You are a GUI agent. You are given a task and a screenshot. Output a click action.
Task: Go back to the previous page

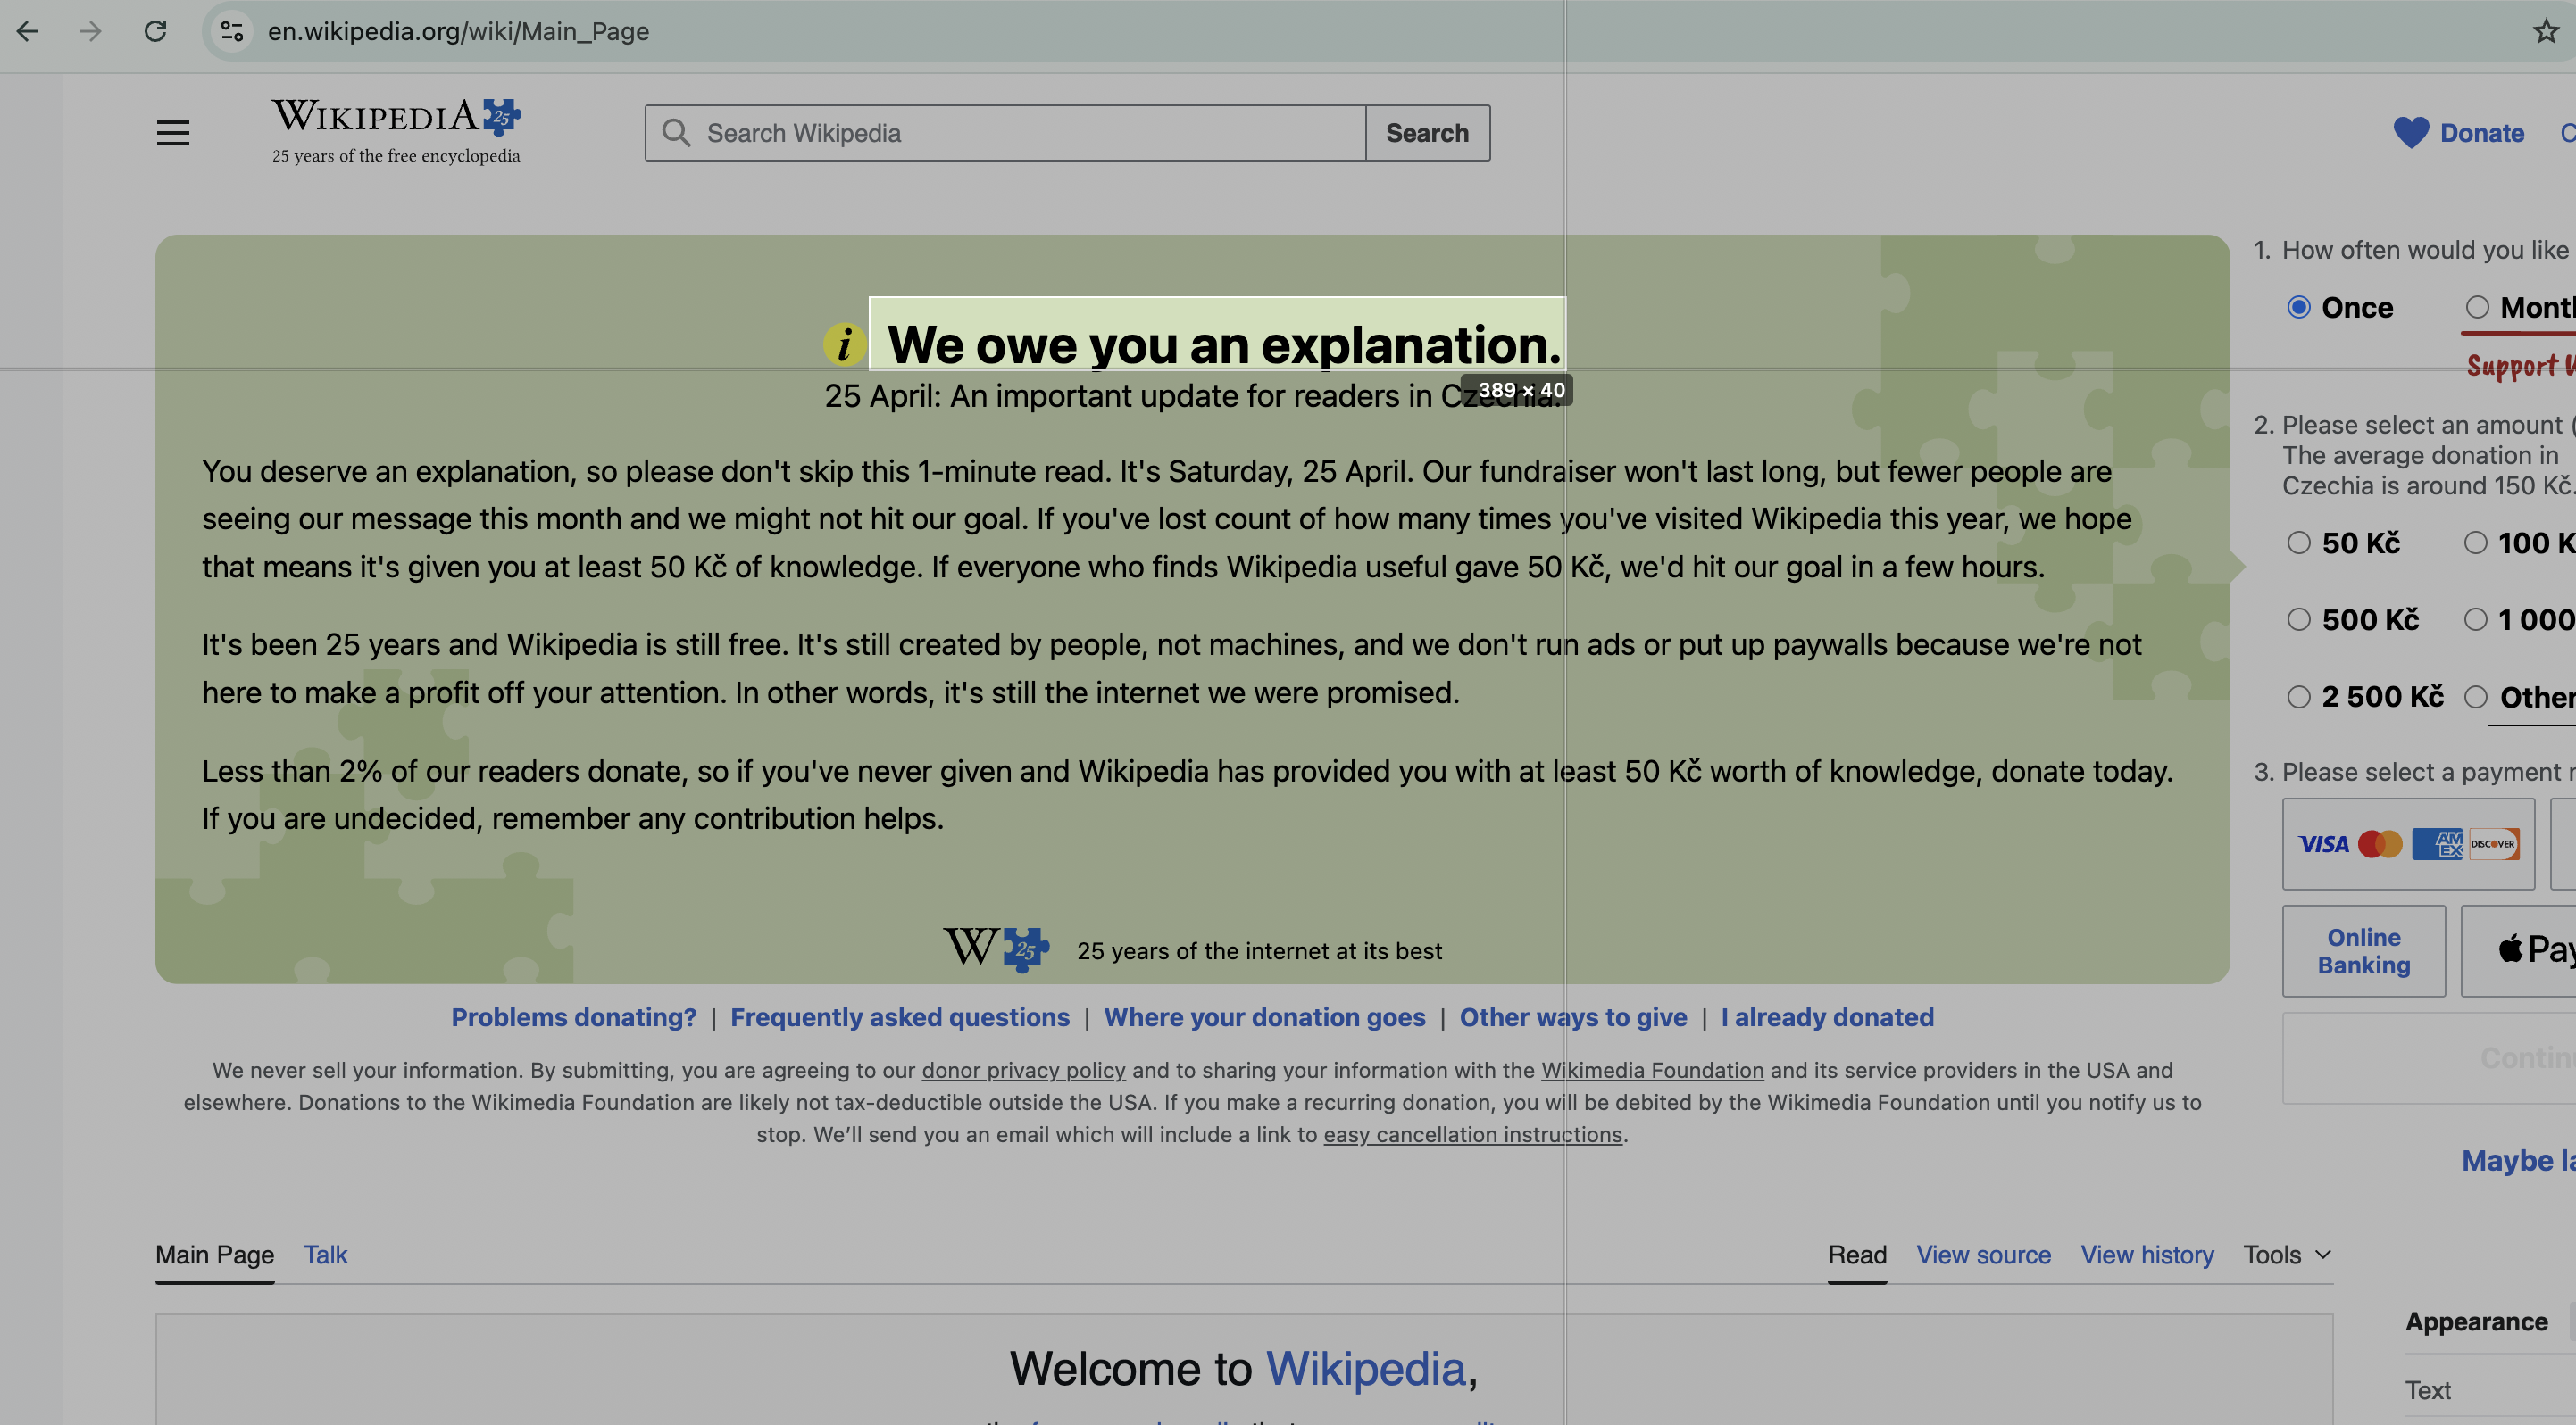(27, 31)
